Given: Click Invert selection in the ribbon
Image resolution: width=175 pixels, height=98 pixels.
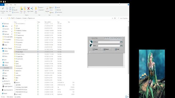Looking at the screenshot, I should tap(59, 12).
